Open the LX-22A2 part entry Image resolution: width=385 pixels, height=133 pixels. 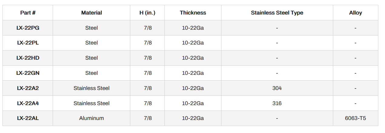click(x=28, y=88)
